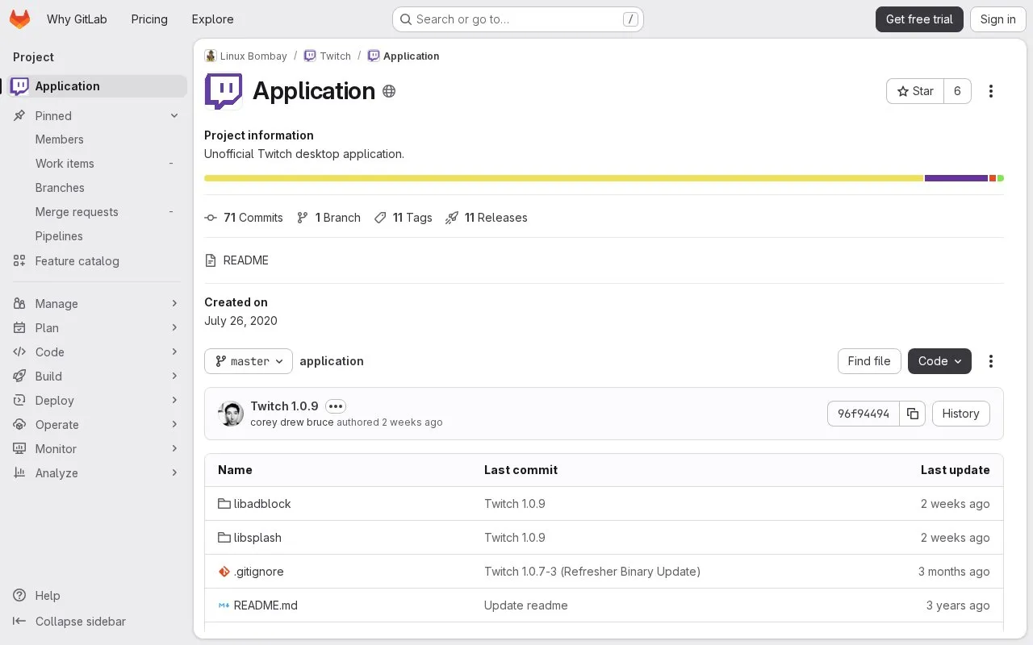Expand the Operate menu
Image resolution: width=1033 pixels, height=645 pixels.
coord(97,425)
